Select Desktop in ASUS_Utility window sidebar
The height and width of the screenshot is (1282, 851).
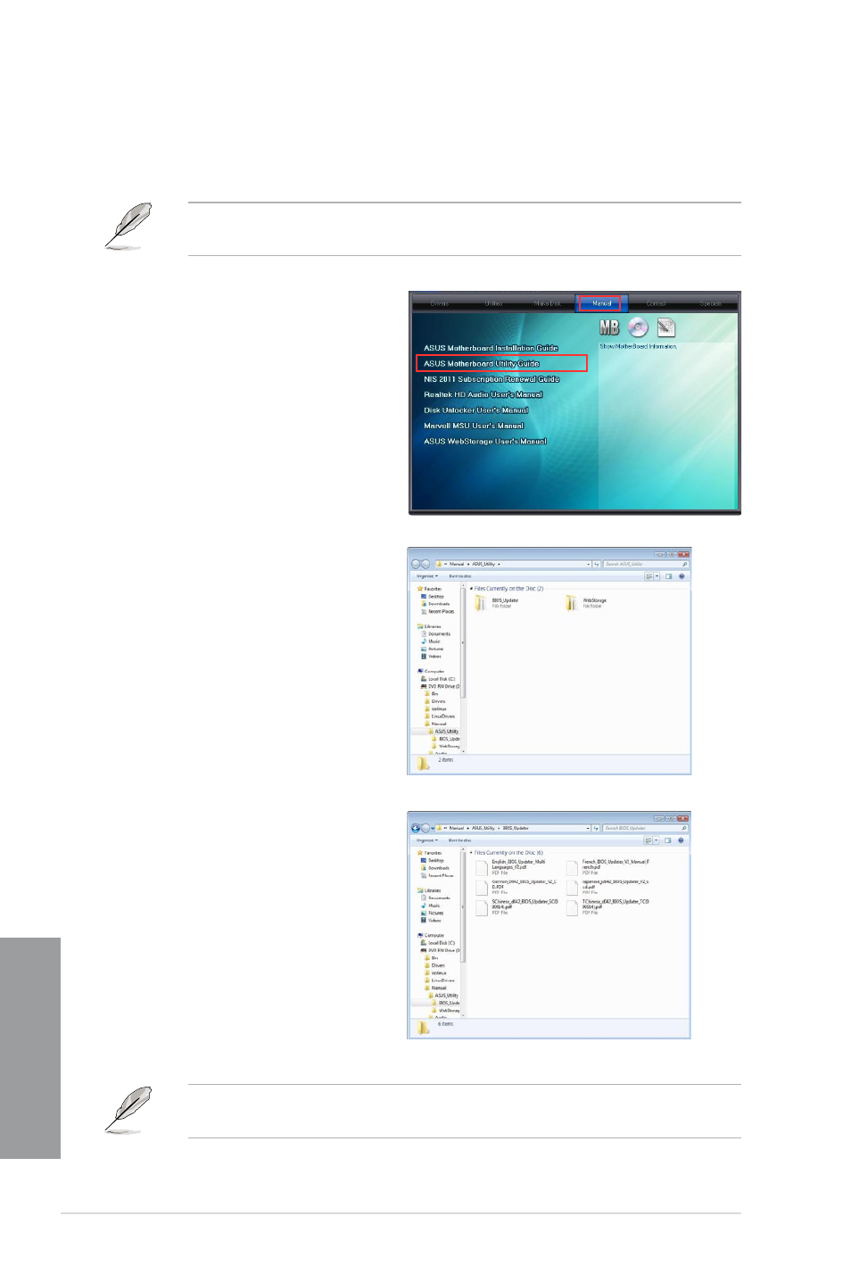[x=434, y=597]
